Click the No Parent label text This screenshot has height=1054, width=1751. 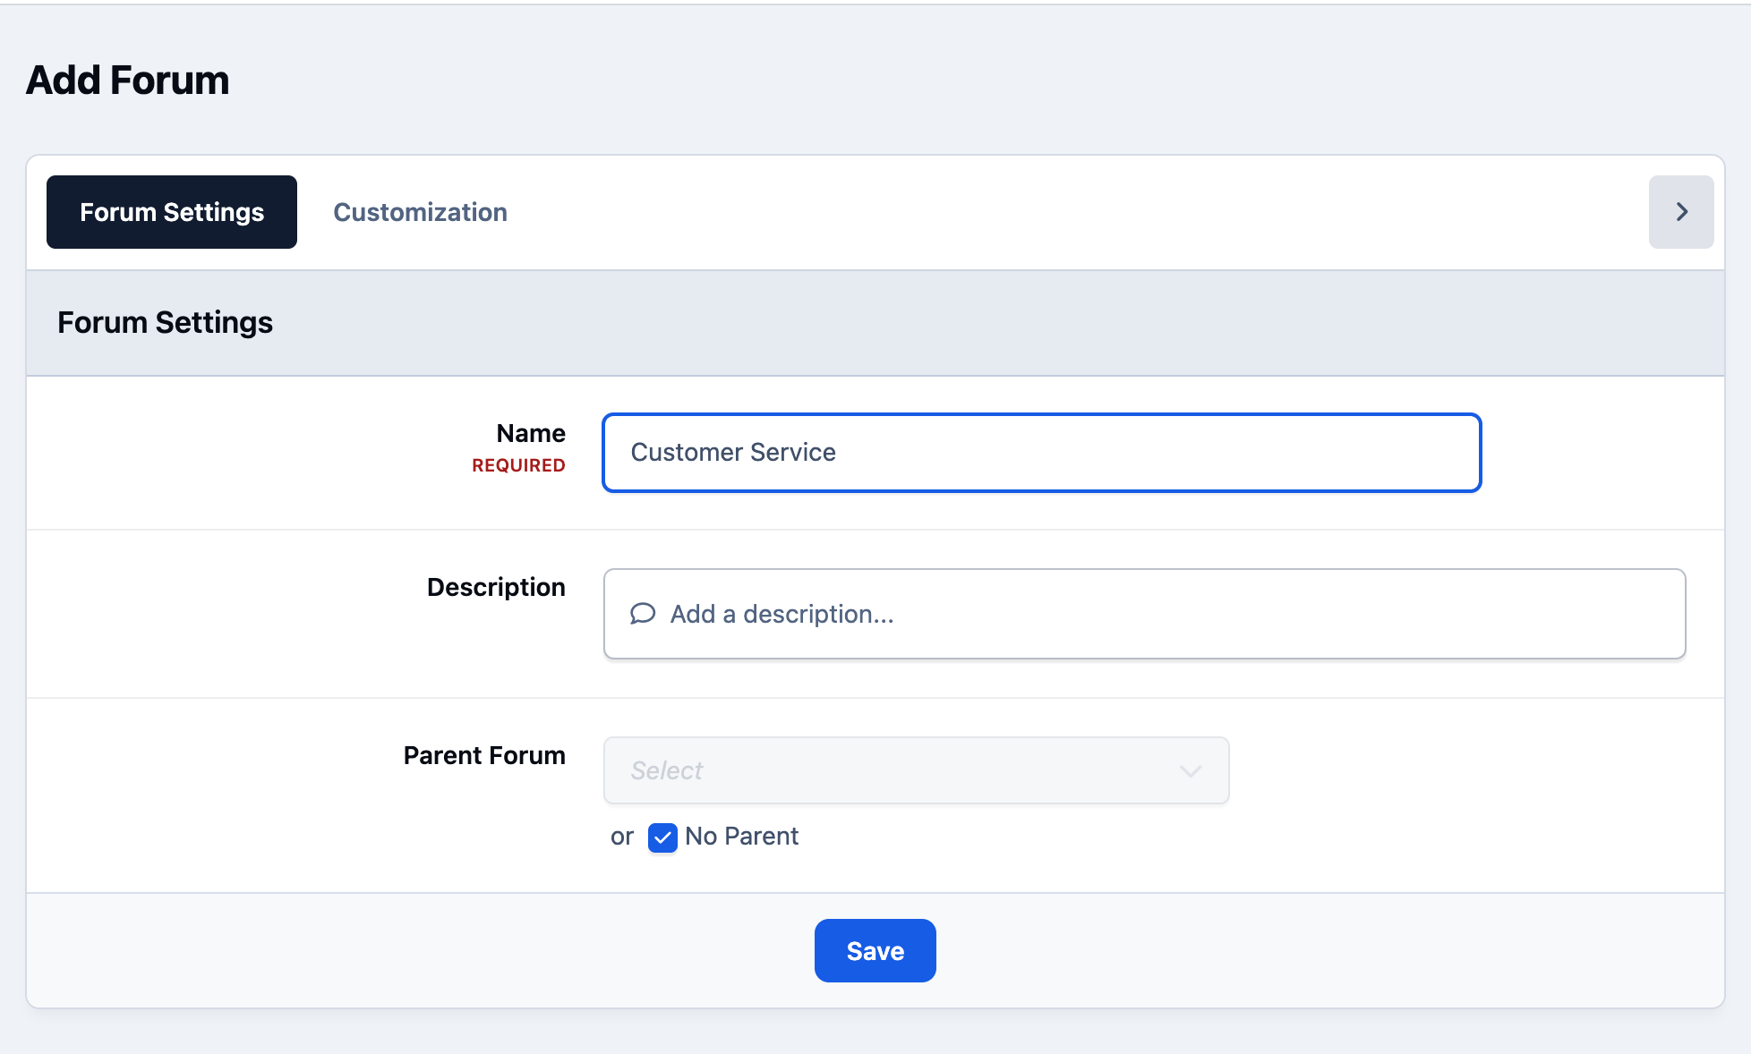tap(741, 837)
